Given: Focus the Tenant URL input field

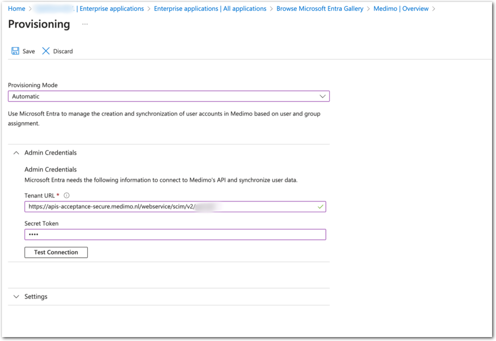Looking at the screenshot, I should tap(167, 207).
